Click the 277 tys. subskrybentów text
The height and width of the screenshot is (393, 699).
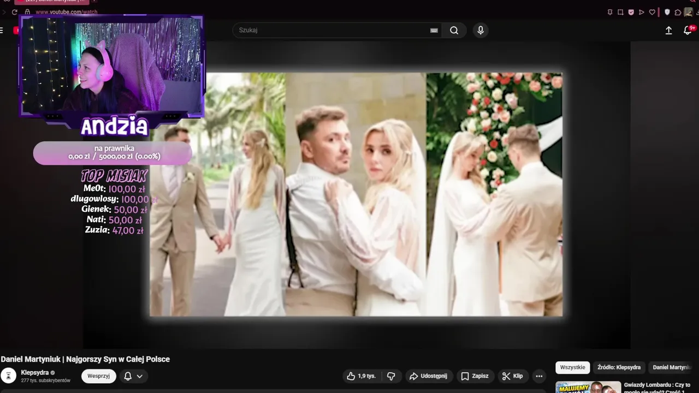(x=45, y=380)
